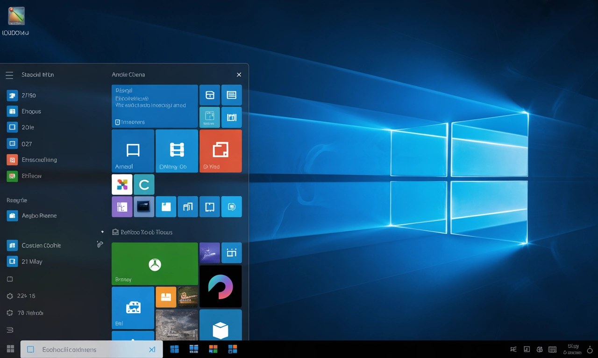Launch the green Ehlieon app

[x=24, y=176]
